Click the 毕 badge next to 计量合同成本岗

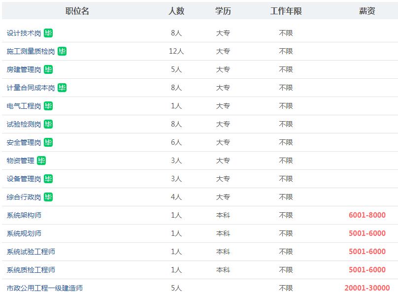tap(62, 87)
